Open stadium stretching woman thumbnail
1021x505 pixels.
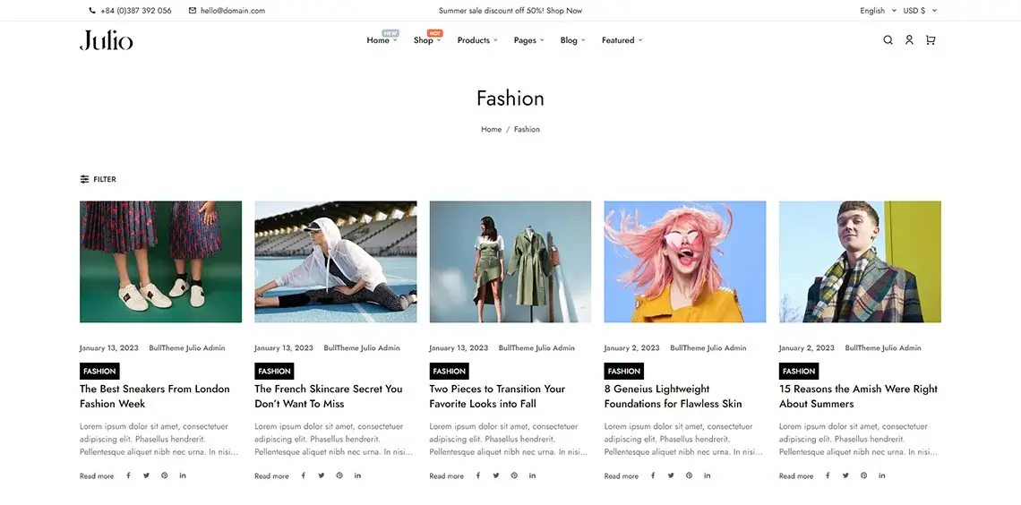(x=335, y=261)
